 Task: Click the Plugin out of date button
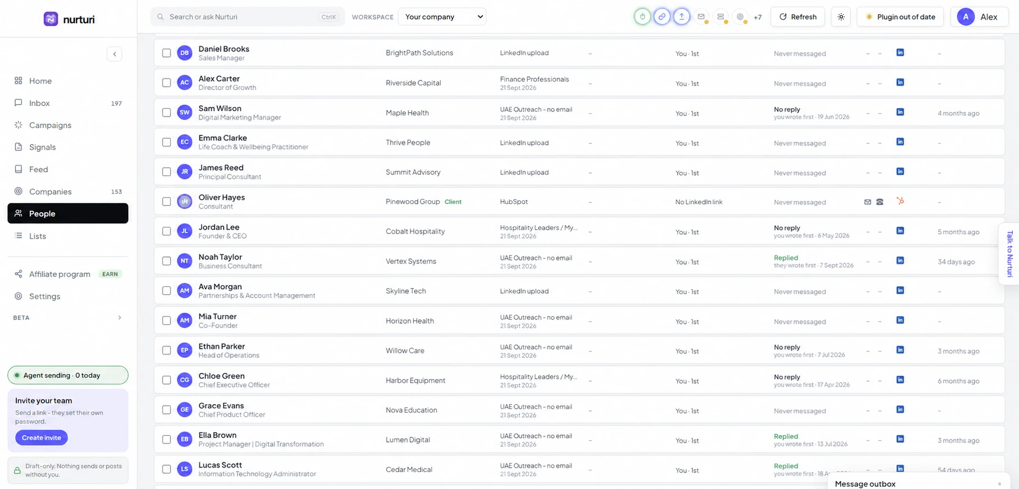(x=900, y=17)
